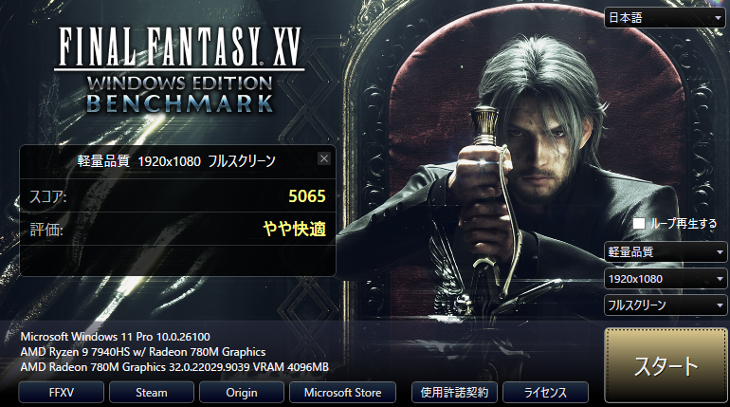Open the FFXV website button
The width and height of the screenshot is (730, 407).
62,393
